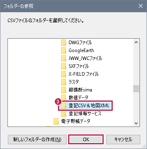Click the ラスタ folder icon
Viewport: 147px width, 149px height.
pyautogui.click(x=63, y=82)
